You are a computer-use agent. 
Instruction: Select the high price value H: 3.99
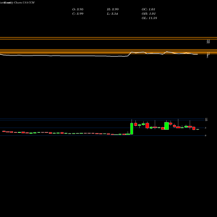(113, 10)
